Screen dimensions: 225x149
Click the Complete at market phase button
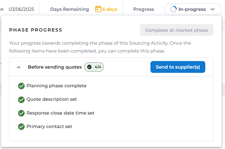(x=176, y=30)
